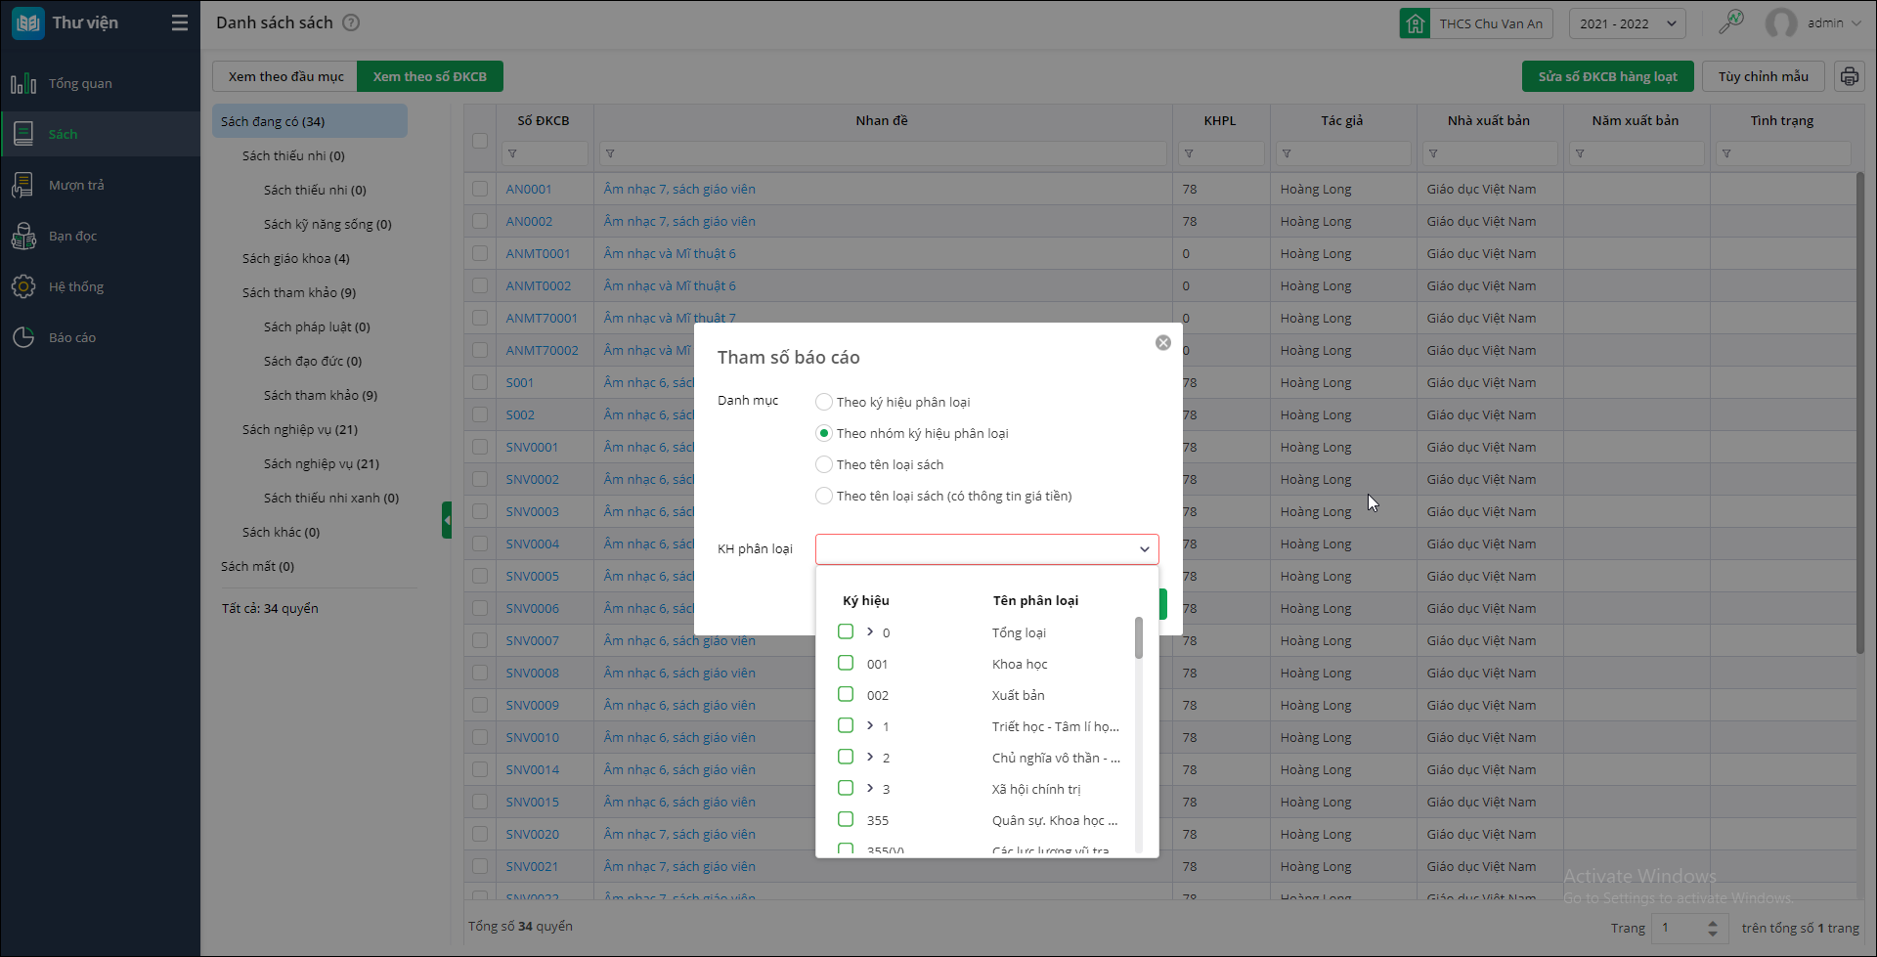Click Sửa số ĐKCB hàng loạt button
The height and width of the screenshot is (957, 1877).
1608,76
